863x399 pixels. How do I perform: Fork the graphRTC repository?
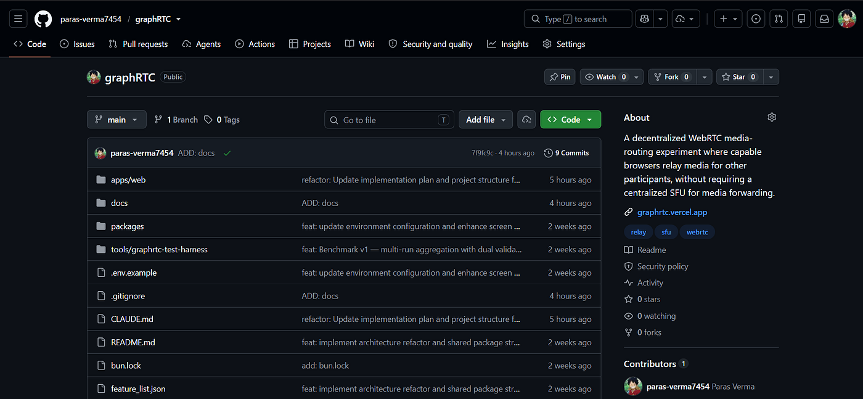672,77
